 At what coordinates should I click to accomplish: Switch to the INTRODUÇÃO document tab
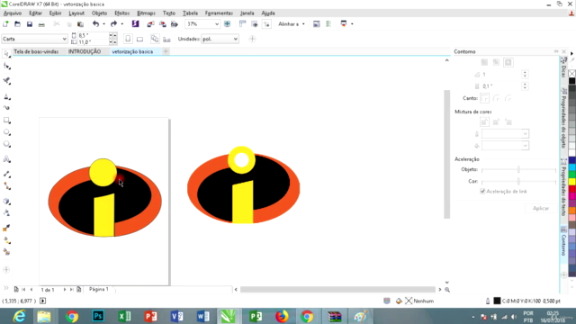click(x=85, y=52)
